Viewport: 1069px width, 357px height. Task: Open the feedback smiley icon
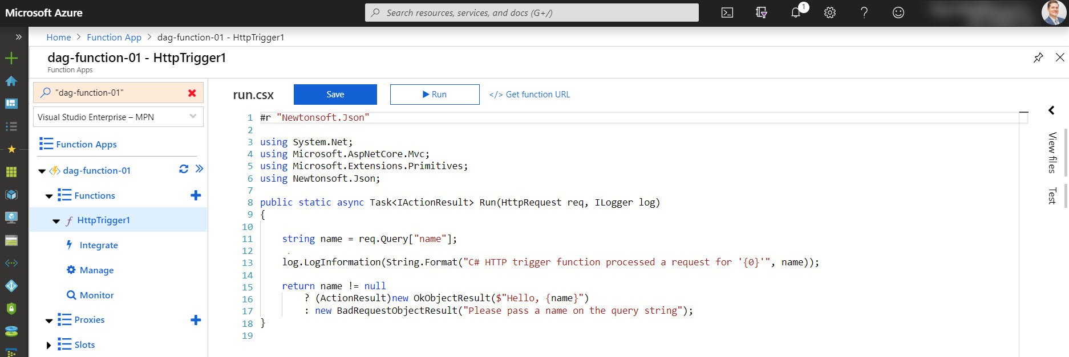tap(898, 13)
